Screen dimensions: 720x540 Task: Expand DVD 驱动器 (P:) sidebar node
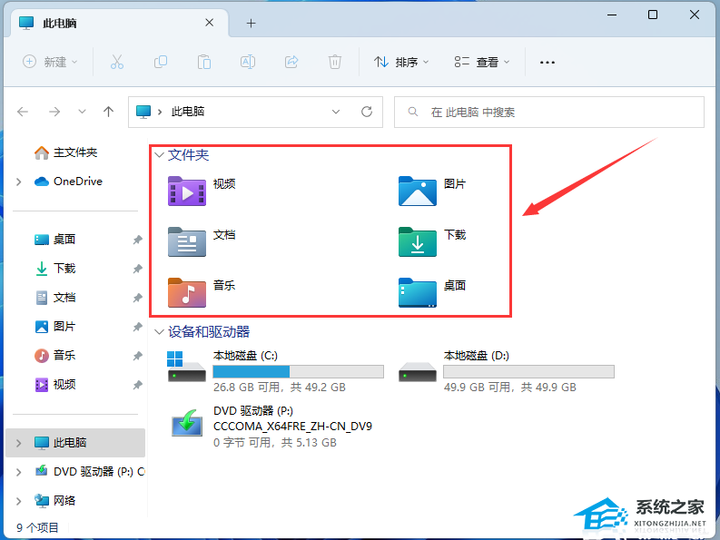pos(18,472)
